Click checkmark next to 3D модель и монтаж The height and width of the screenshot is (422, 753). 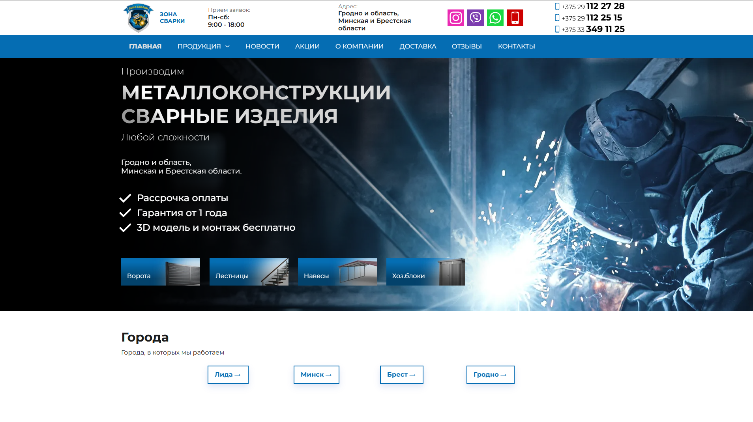125,228
